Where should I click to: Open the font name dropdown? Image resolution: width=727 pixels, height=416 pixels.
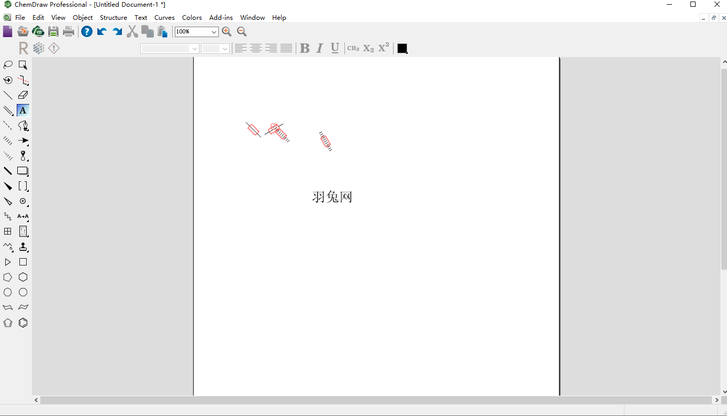pos(170,49)
